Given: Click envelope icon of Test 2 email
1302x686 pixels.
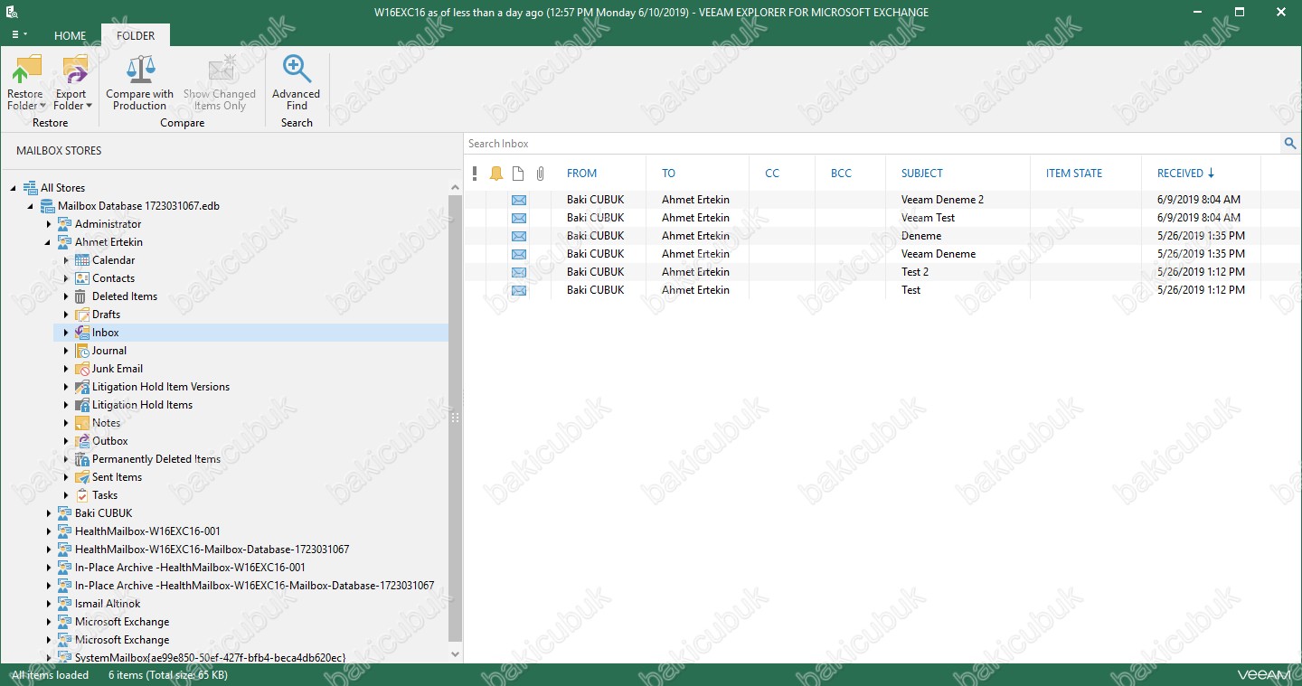Looking at the screenshot, I should pyautogui.click(x=519, y=272).
